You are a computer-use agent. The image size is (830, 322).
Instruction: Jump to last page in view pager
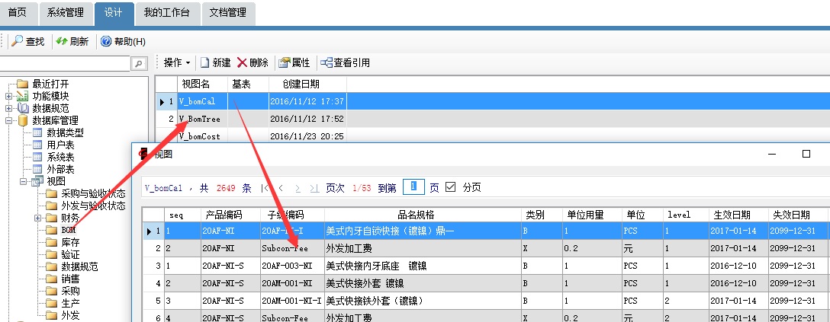(x=314, y=187)
